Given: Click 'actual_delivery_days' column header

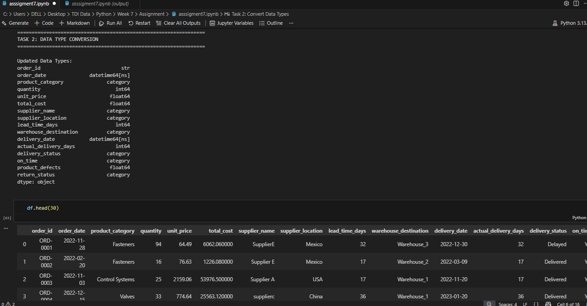Looking at the screenshot, I should (x=498, y=231).
